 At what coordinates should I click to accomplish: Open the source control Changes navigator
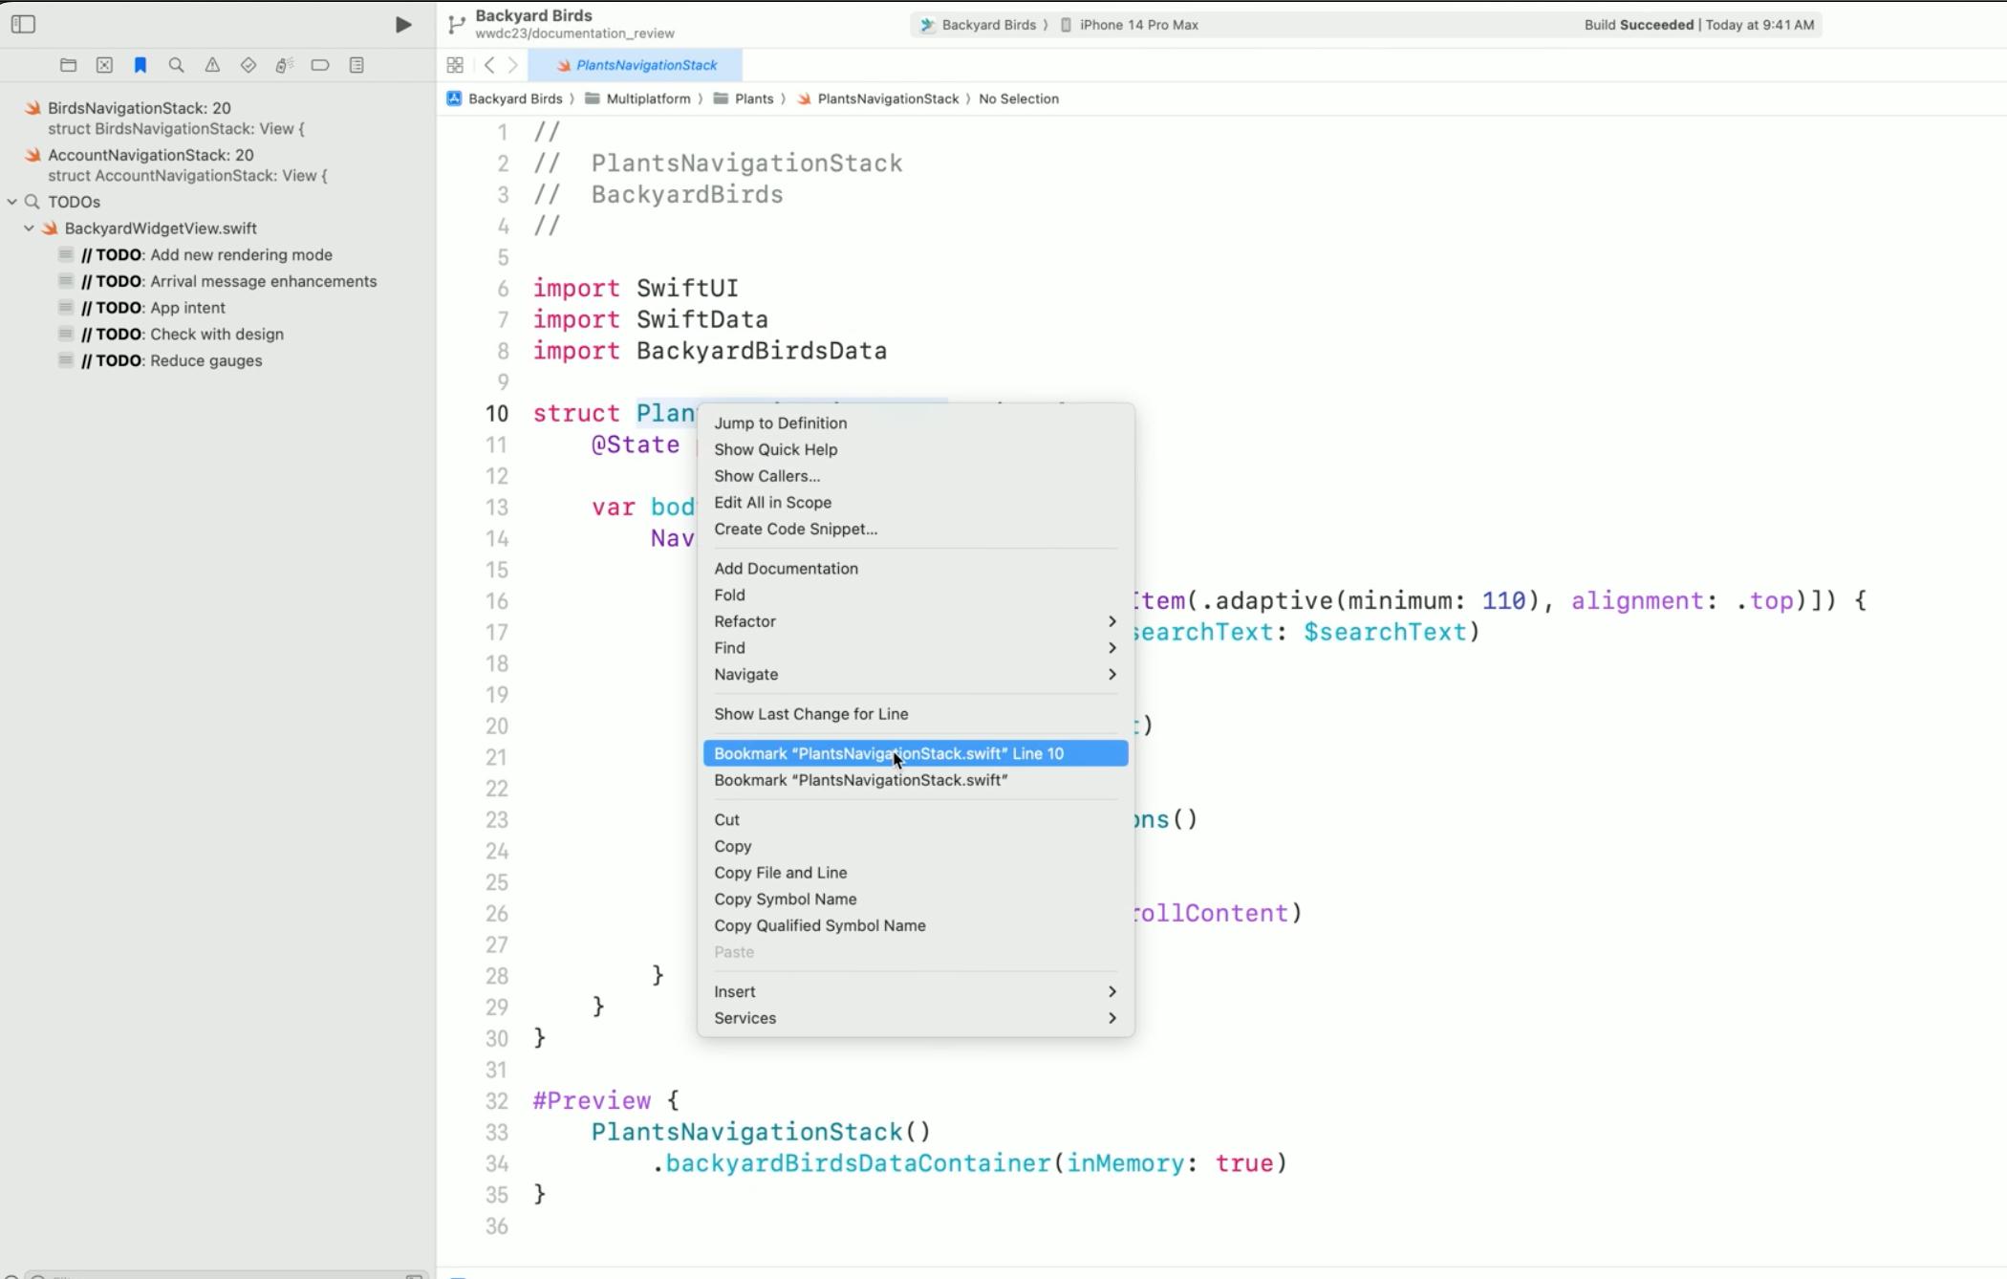coord(104,65)
